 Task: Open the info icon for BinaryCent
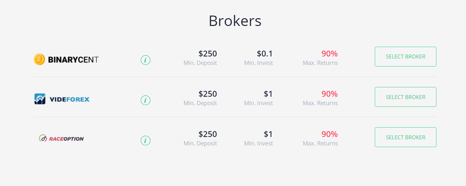tap(146, 60)
